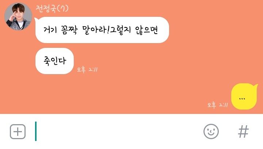Focus the chat message input field

coord(117,131)
